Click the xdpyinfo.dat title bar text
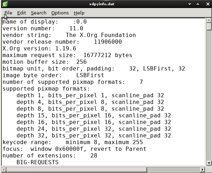 point(106,4)
